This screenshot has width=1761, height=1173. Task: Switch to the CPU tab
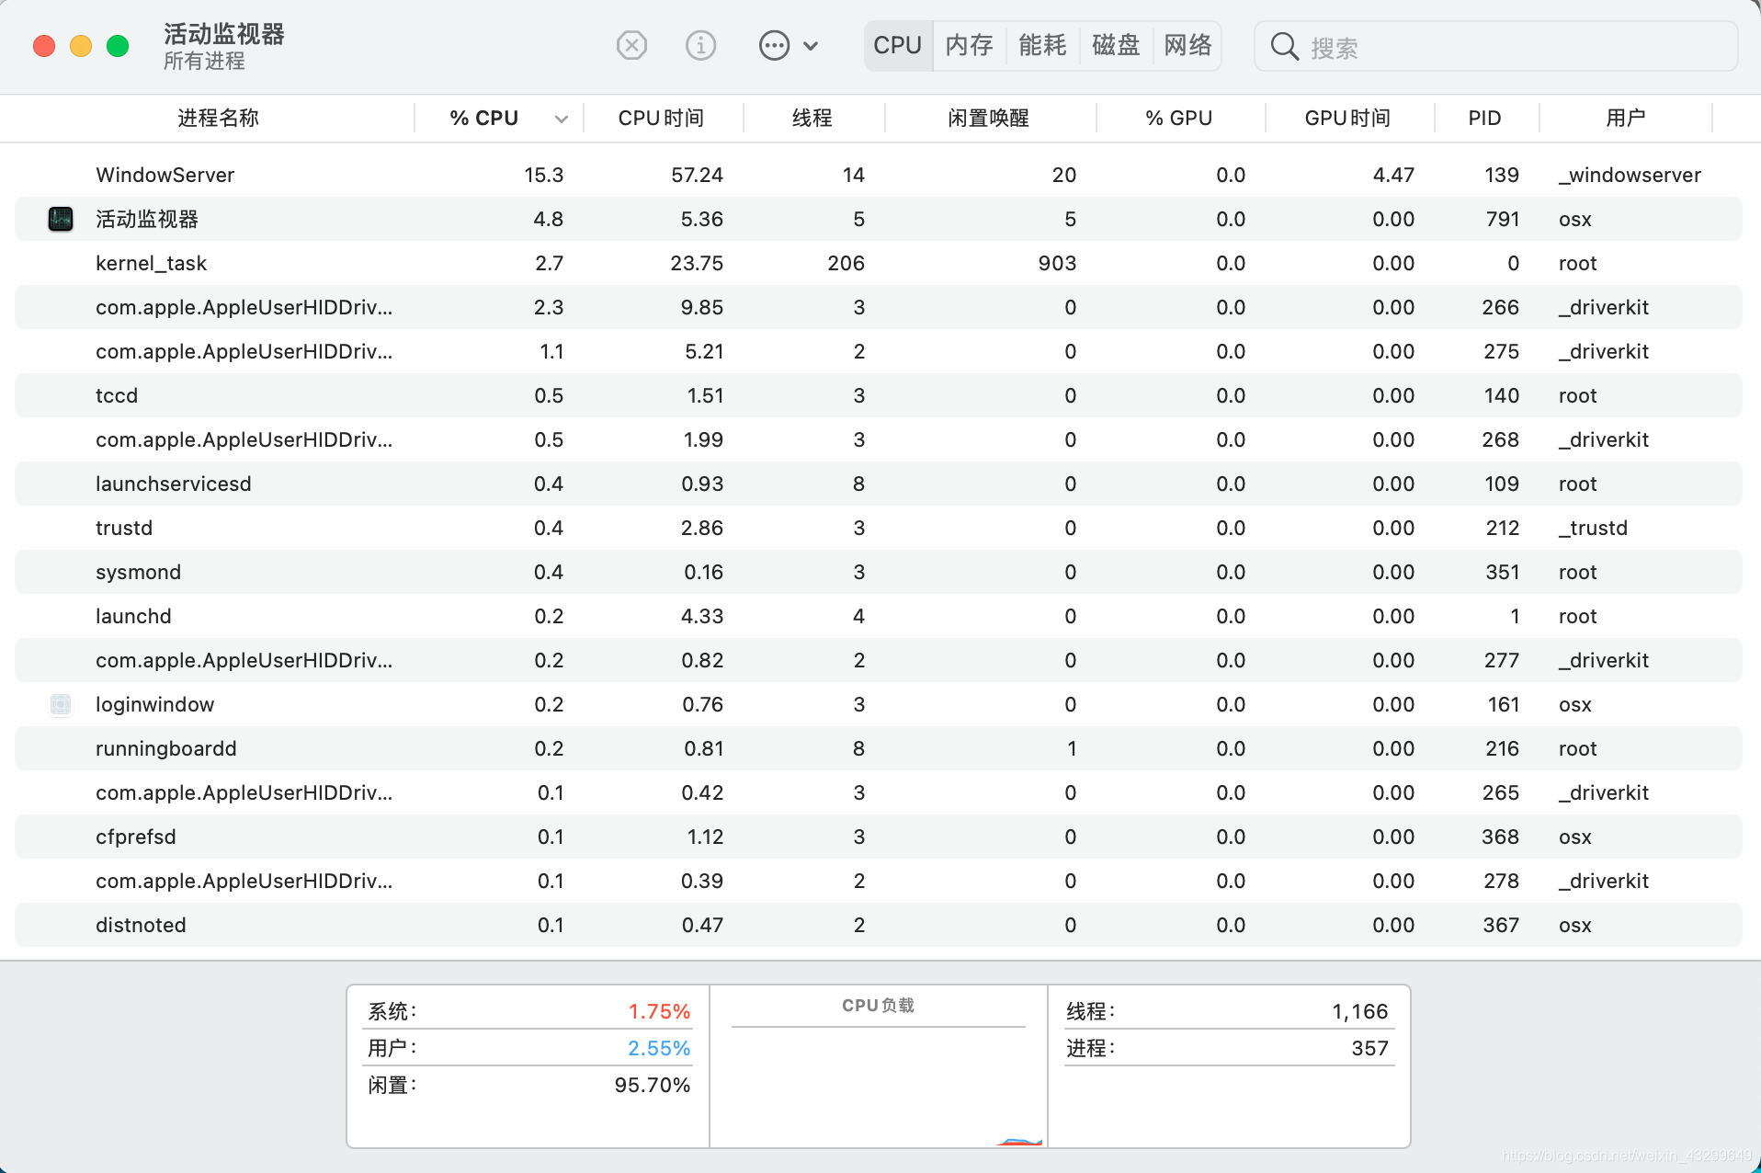898,45
